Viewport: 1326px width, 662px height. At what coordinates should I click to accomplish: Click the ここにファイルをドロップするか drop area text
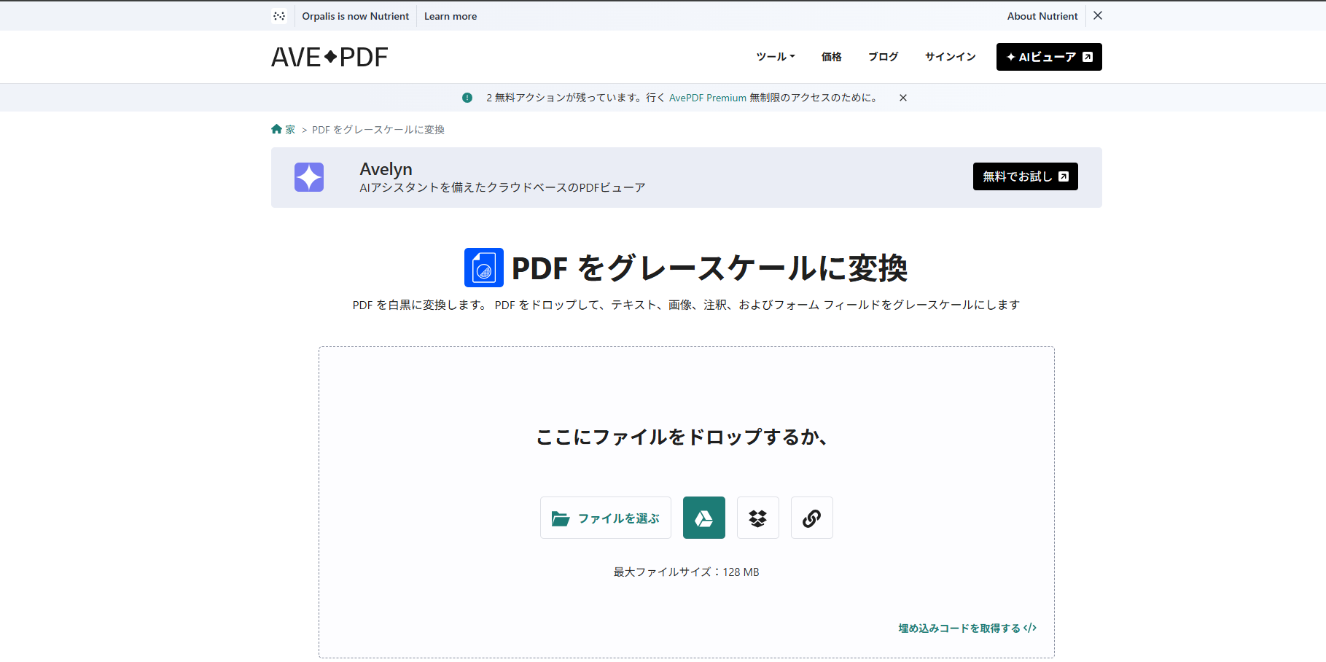click(682, 437)
